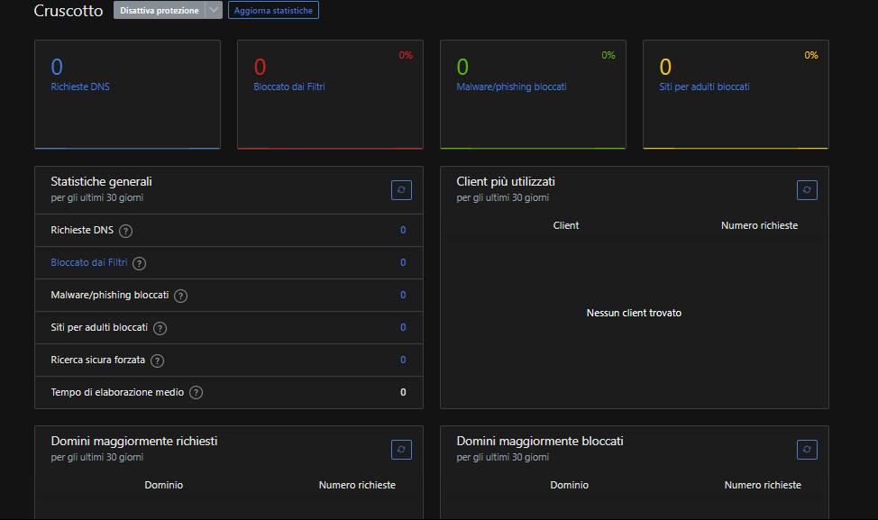Click the Richieste DNS count in statistics table
This screenshot has height=520, width=878.
[x=403, y=231]
